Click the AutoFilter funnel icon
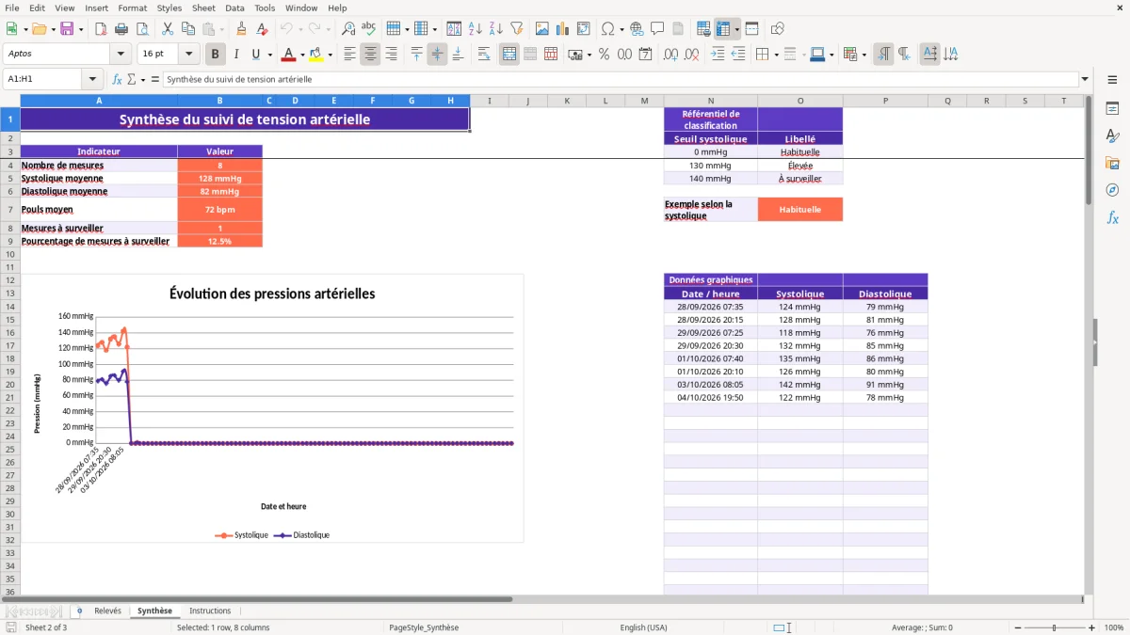The image size is (1130, 635). 516,29
